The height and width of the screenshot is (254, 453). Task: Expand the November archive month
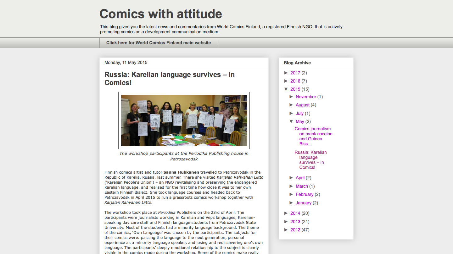[x=292, y=97]
